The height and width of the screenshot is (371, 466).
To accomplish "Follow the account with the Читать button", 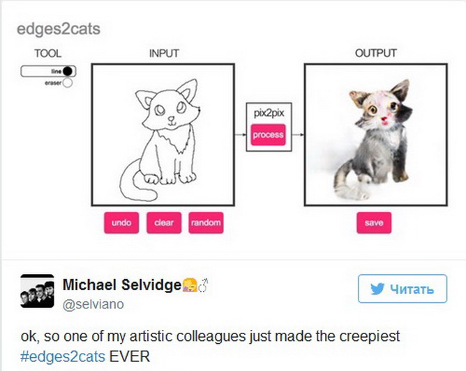I will pos(402,289).
